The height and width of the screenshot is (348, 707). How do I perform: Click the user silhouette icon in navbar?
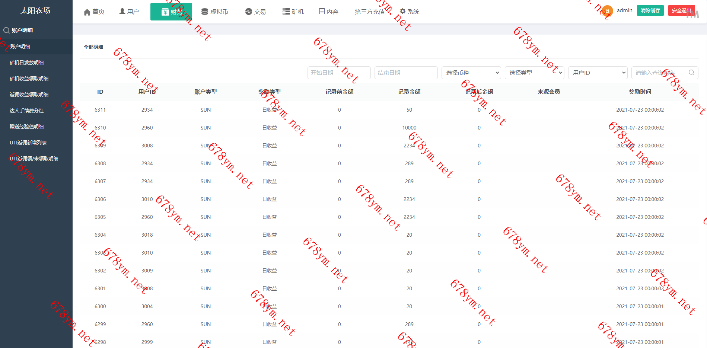pos(122,12)
